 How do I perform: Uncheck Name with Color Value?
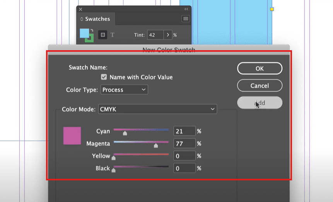coord(104,77)
